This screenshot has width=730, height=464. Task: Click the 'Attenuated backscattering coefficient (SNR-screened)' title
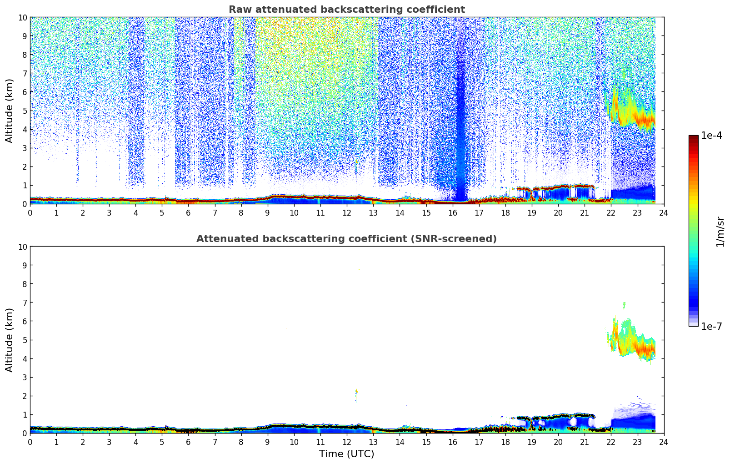coord(346,239)
